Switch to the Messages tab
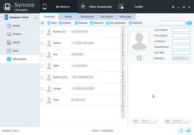The image size is (194, 135). pyautogui.click(x=126, y=17)
